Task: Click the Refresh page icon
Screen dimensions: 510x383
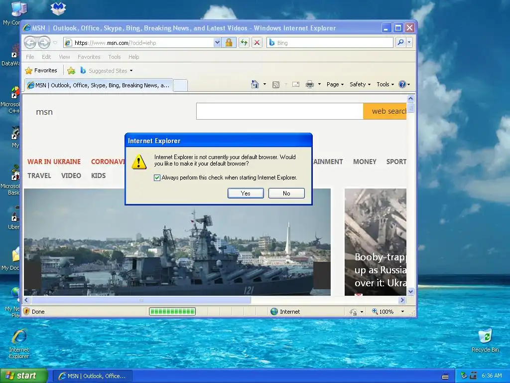Action: pyautogui.click(x=244, y=43)
